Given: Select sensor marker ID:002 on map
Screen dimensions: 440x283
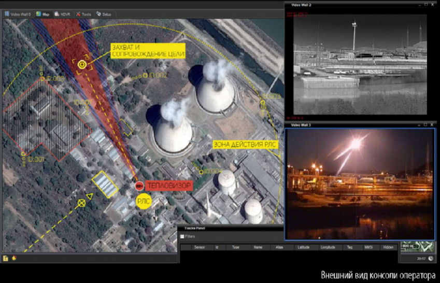Looking at the screenshot, I should (x=146, y=75).
